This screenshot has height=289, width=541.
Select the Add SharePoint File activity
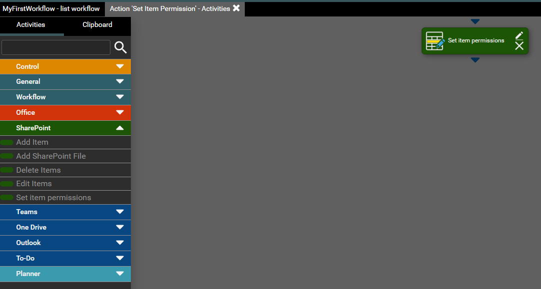coord(51,156)
